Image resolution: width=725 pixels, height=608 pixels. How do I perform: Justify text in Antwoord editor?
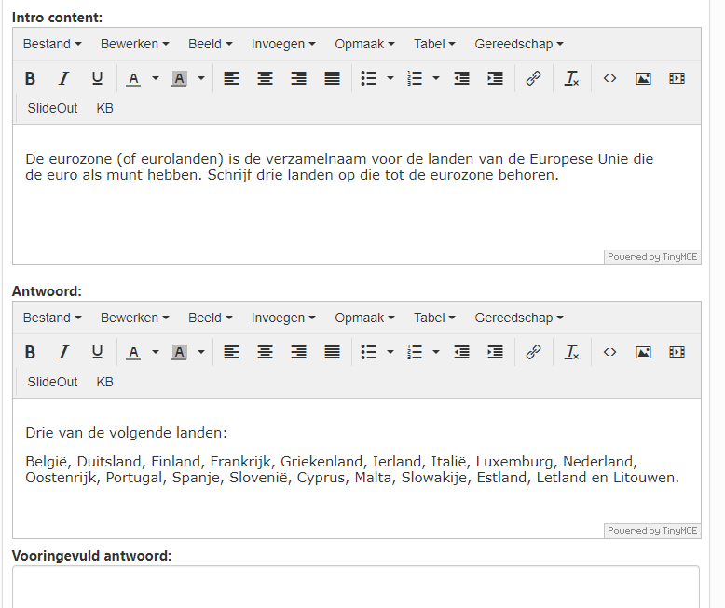click(332, 353)
